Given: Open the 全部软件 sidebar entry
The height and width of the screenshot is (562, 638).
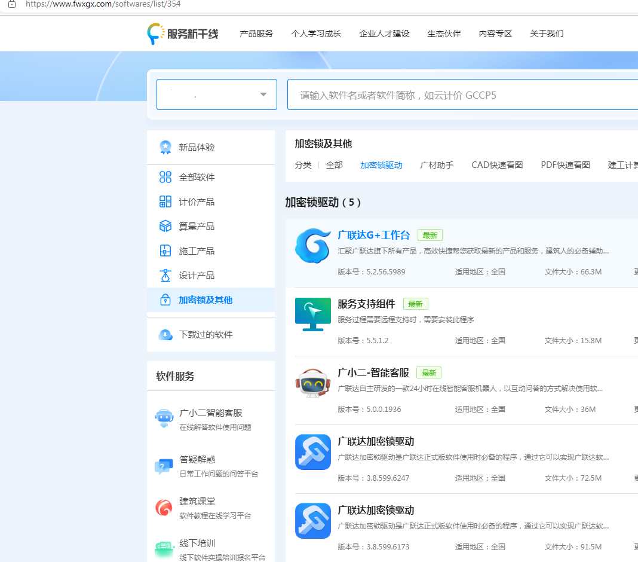Looking at the screenshot, I should [x=211, y=177].
